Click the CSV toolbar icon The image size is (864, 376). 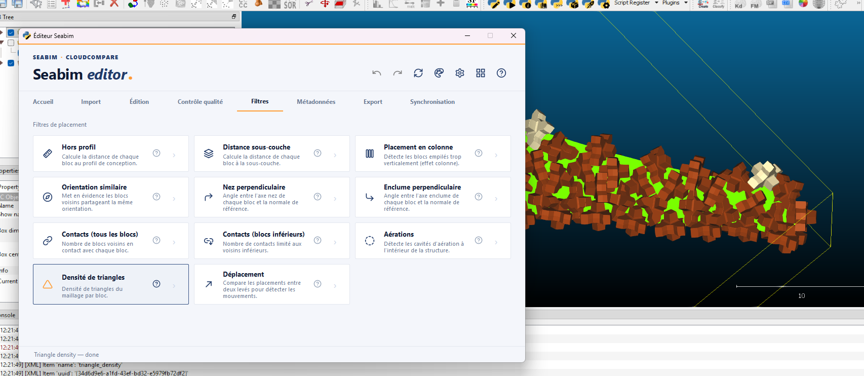coord(786,4)
